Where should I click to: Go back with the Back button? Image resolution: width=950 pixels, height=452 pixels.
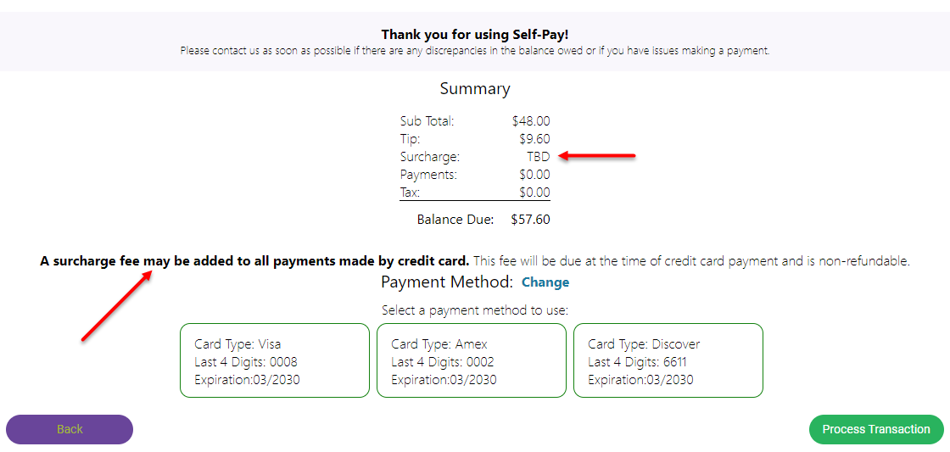click(70, 429)
